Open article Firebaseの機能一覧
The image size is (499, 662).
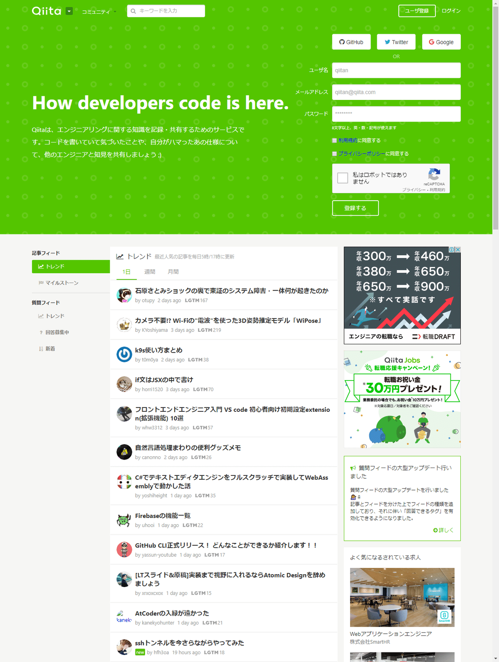163,515
